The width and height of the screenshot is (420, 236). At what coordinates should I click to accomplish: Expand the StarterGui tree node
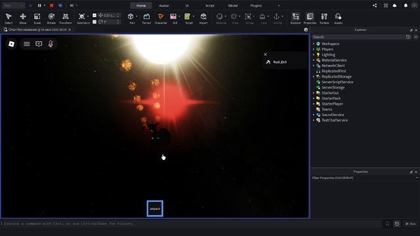314,93
